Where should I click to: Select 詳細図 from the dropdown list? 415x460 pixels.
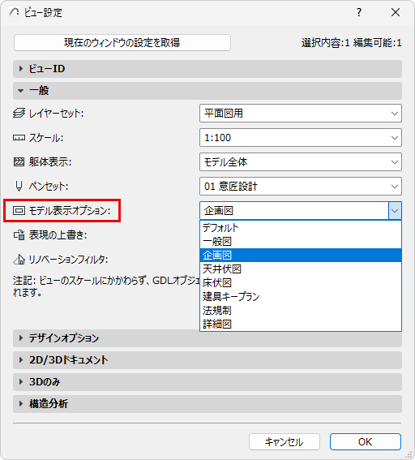tap(301, 325)
